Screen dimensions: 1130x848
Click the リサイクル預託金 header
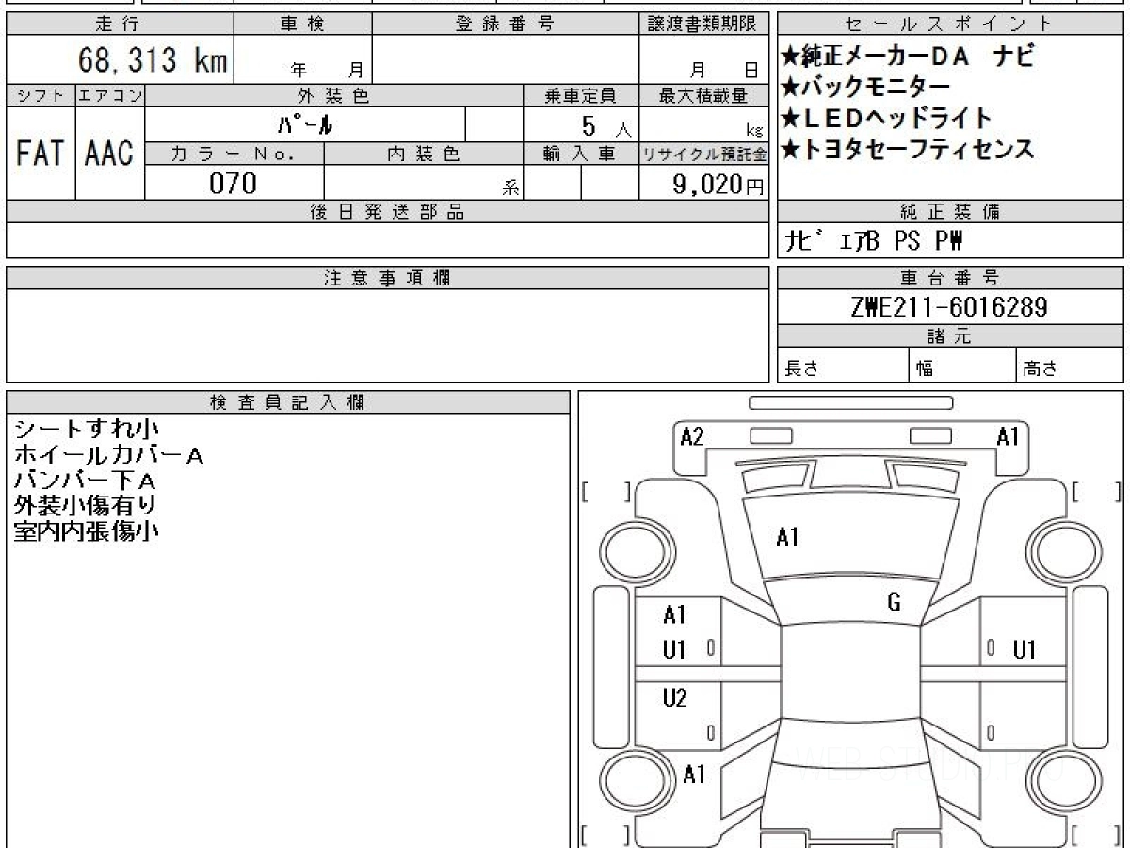[x=703, y=154]
